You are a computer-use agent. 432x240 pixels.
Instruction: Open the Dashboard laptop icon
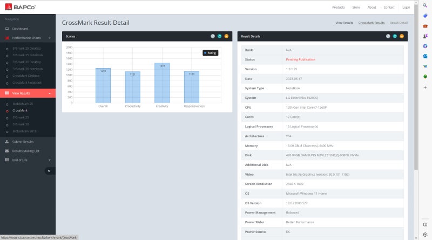click(7, 29)
